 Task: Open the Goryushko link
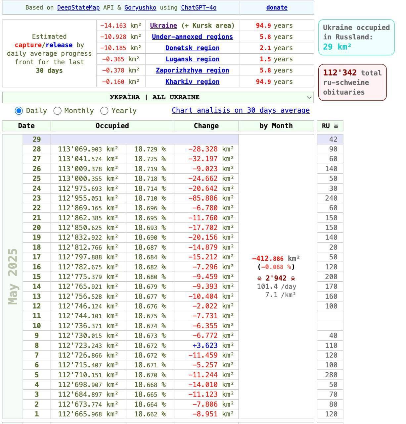pyautogui.click(x=140, y=7)
